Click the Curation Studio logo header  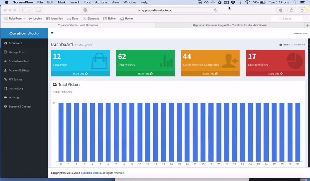click(x=24, y=33)
